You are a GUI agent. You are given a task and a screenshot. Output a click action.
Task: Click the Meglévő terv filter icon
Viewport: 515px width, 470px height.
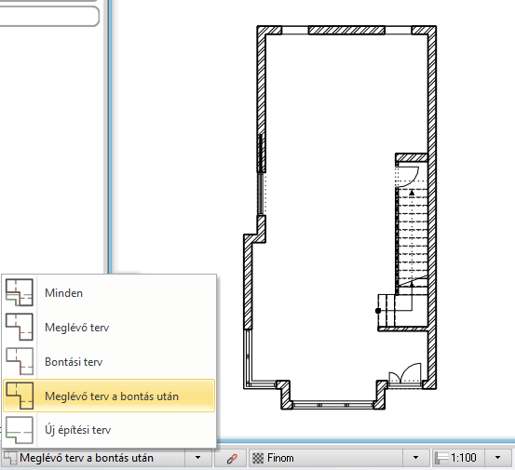[x=20, y=327]
